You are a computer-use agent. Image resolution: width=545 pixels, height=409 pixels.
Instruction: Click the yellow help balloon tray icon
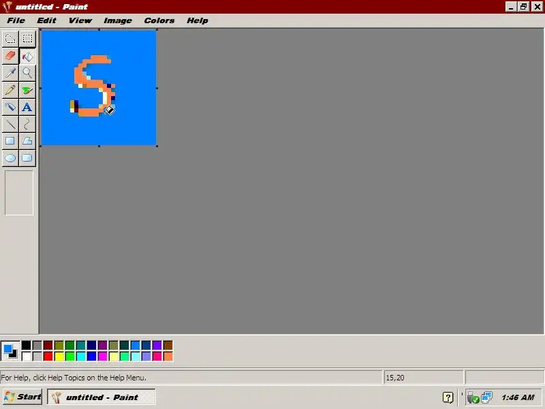tap(448, 397)
